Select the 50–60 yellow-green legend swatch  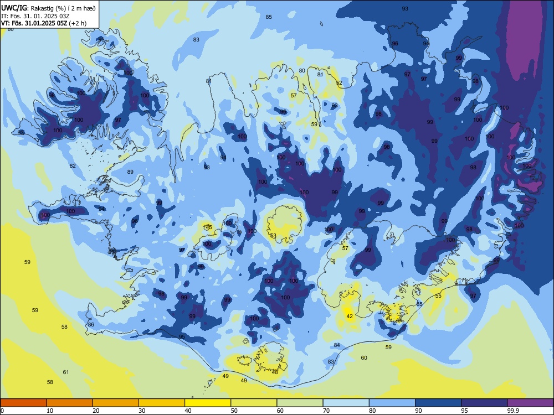point(254,403)
